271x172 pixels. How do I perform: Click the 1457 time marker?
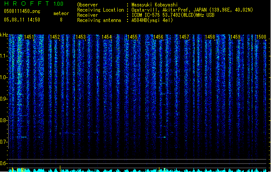(184, 37)
